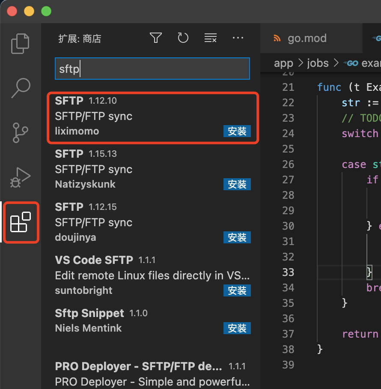Open the more actions ellipsis menu
This screenshot has width=381, height=389.
pos(238,38)
